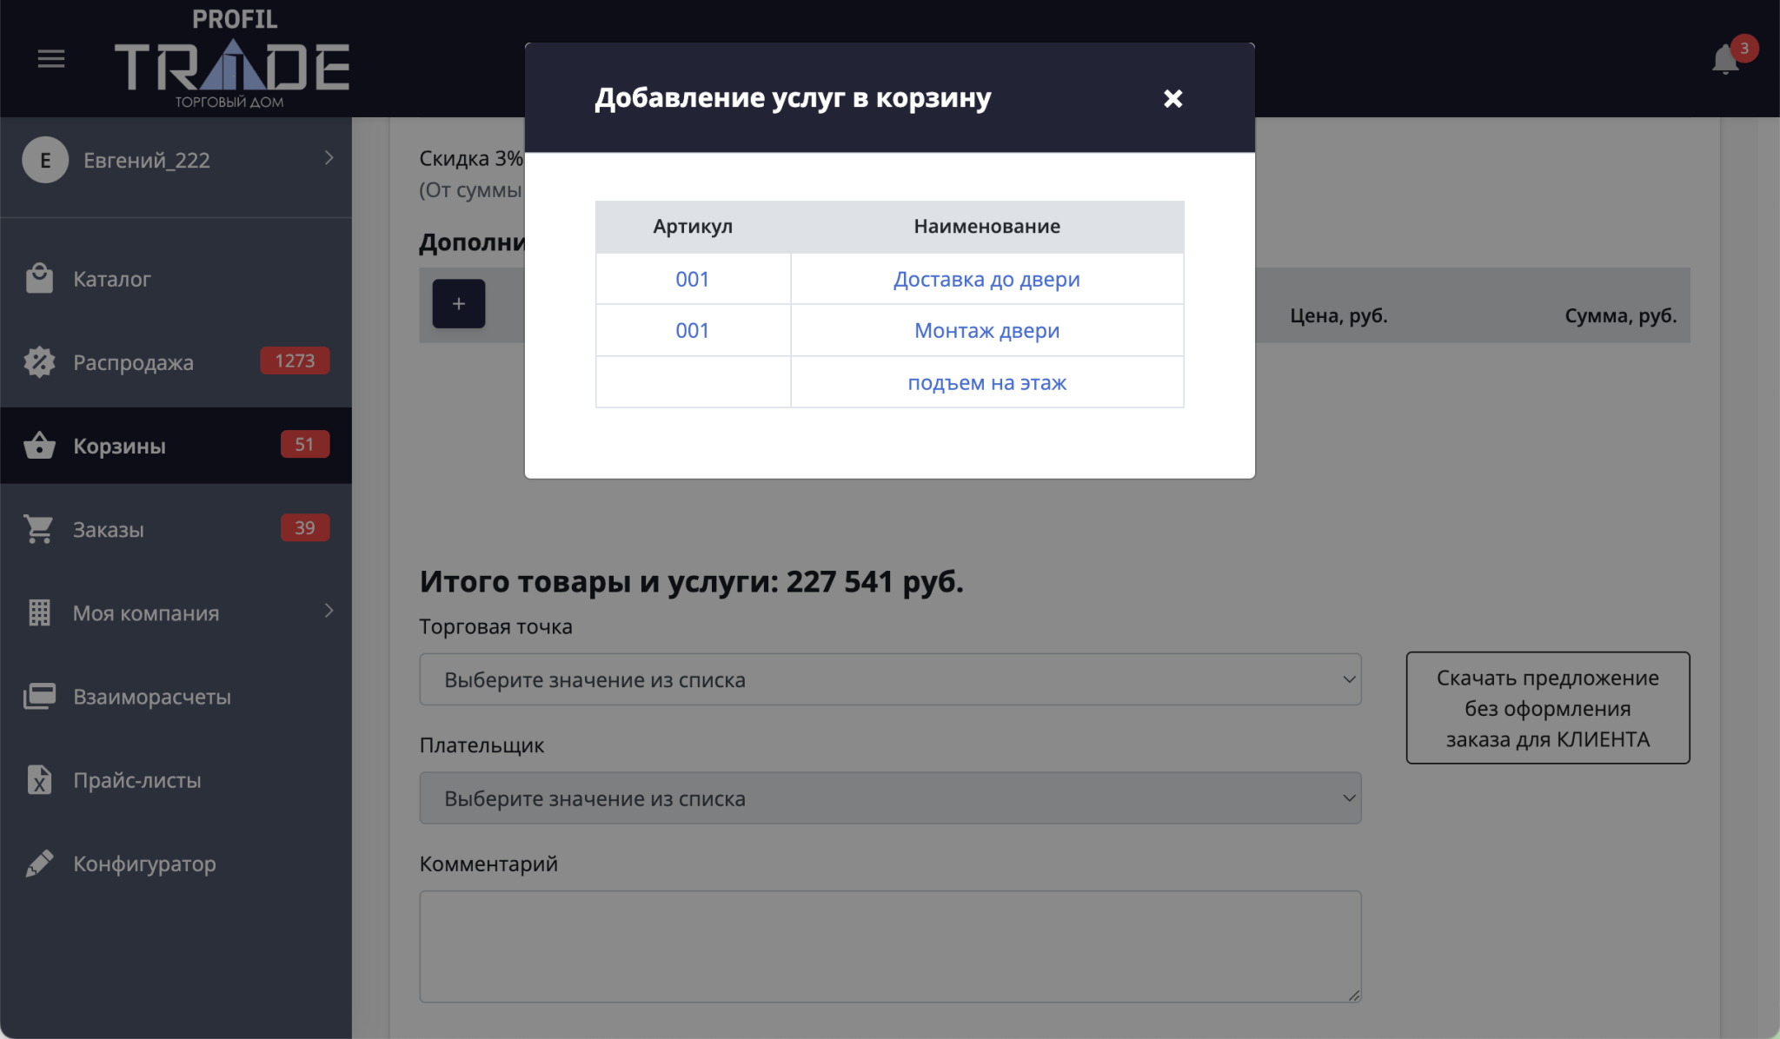
Task: Close the Добавление услуг dialog
Action: (x=1172, y=98)
